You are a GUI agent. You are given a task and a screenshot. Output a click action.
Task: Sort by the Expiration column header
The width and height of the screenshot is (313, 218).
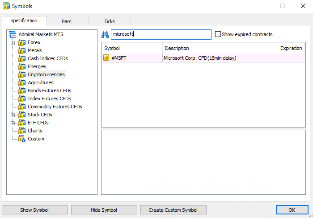tap(284, 48)
